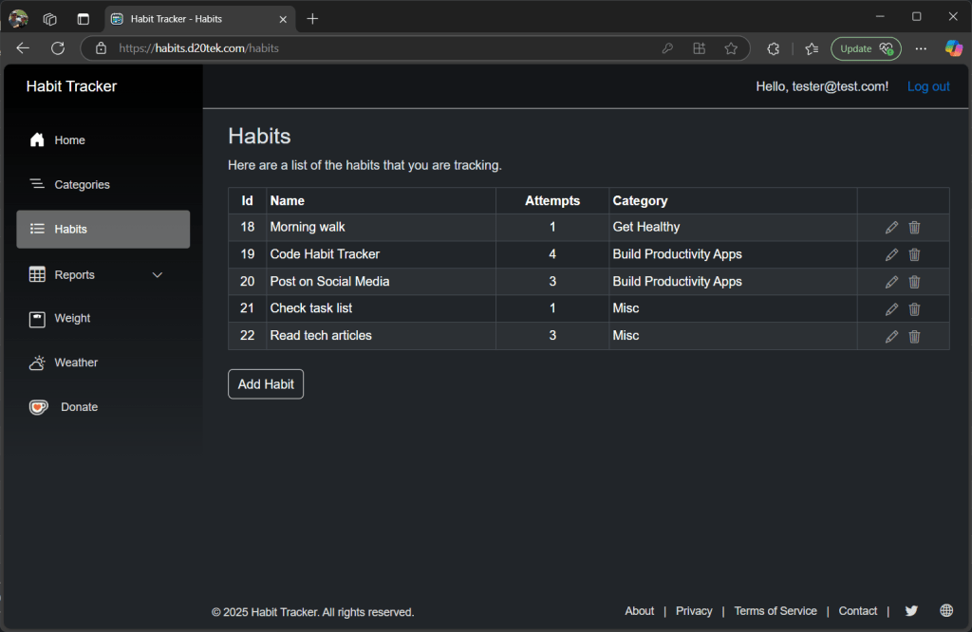This screenshot has height=632, width=972.
Task: Click the globe icon in footer
Action: 945,611
